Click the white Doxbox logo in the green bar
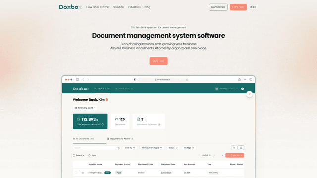This screenshot has width=317, height=178. pyautogui.click(x=81, y=89)
